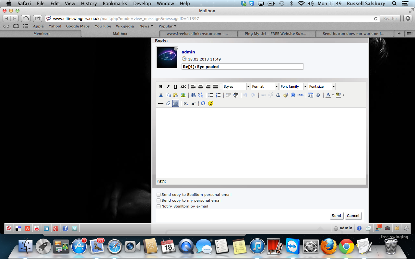The height and width of the screenshot is (259, 415).
Task: Expand the Font family dropdown
Action: [x=293, y=86]
